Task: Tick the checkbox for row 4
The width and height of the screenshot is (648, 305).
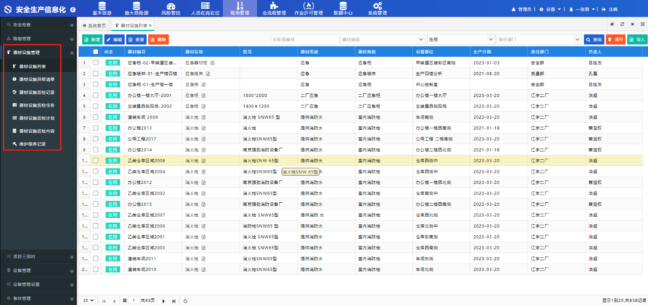Action: pos(96,95)
